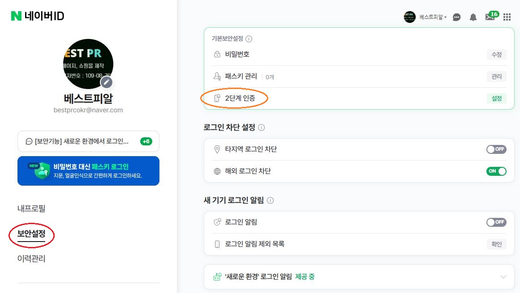Open the notification bell icon
The width and height of the screenshot is (520, 293).
[x=473, y=17]
